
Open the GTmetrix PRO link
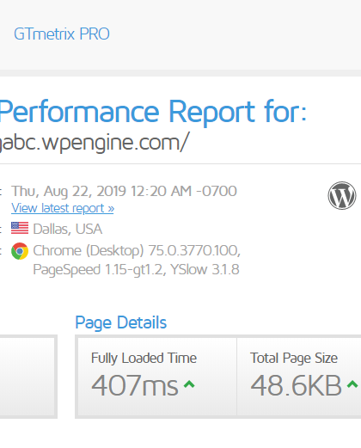[62, 34]
